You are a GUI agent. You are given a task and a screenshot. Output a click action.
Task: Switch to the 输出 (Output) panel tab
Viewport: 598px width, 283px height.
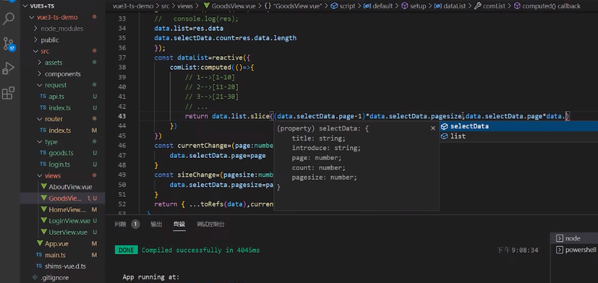(157, 224)
